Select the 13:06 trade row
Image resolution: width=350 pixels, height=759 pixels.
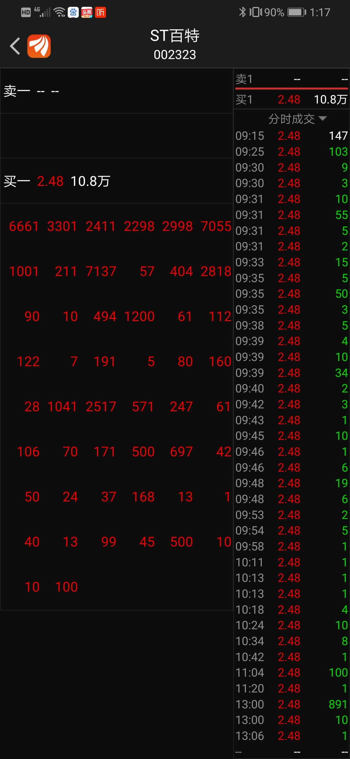(292, 736)
